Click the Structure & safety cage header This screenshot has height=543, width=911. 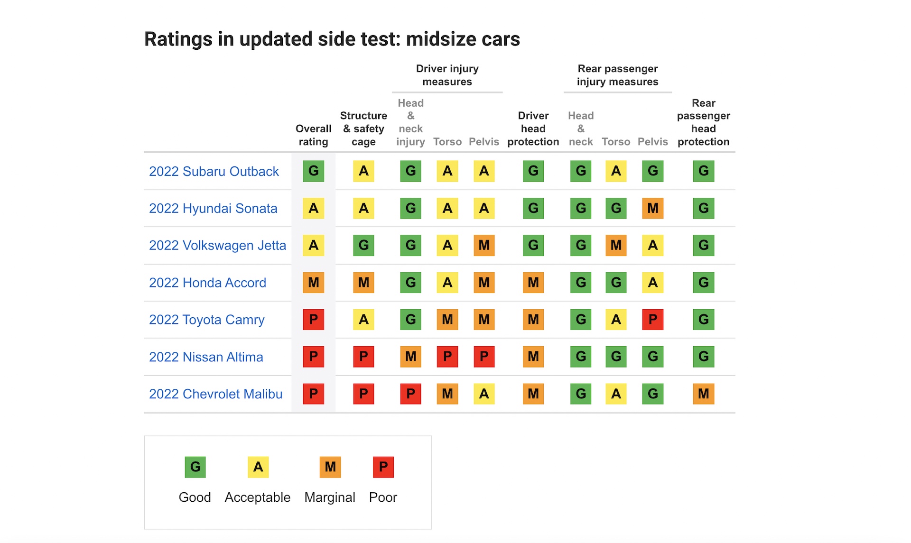[x=363, y=129]
